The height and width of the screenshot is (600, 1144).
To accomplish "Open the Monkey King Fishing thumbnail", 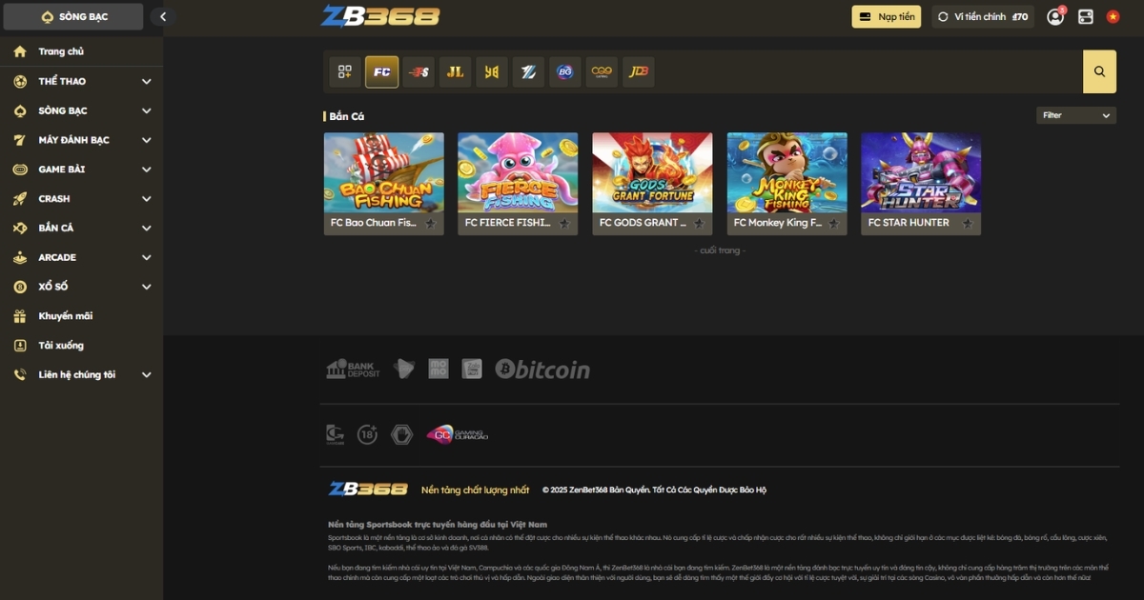I will point(786,172).
